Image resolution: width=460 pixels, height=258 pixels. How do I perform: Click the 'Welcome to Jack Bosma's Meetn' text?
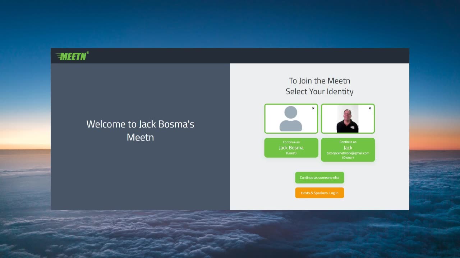(140, 130)
